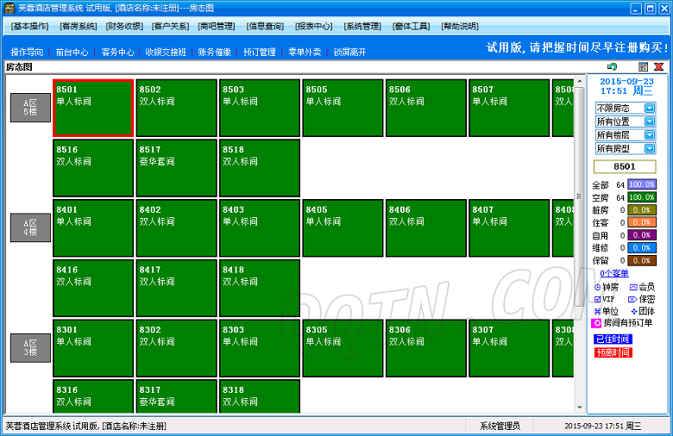673x436 pixels.
Task: Click the room chart layout icon
Action: [x=643, y=67]
